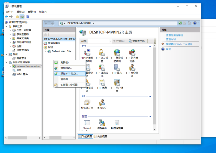Collapse the FTP group section
This screenshot has width=216, height=153.
pos(150,46)
